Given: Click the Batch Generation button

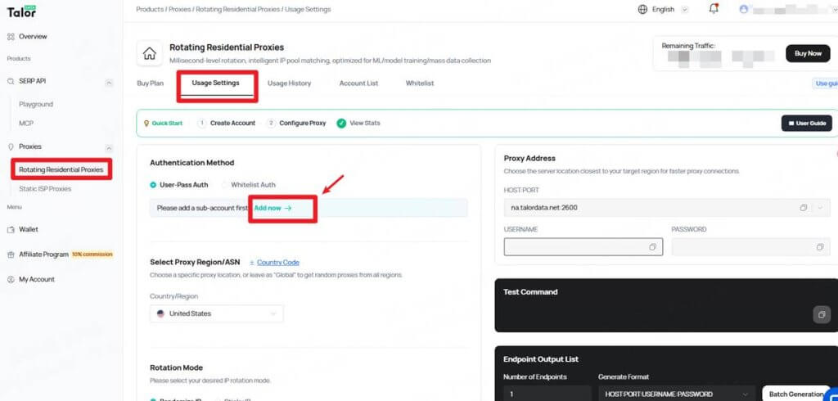Looking at the screenshot, I should tap(795, 394).
